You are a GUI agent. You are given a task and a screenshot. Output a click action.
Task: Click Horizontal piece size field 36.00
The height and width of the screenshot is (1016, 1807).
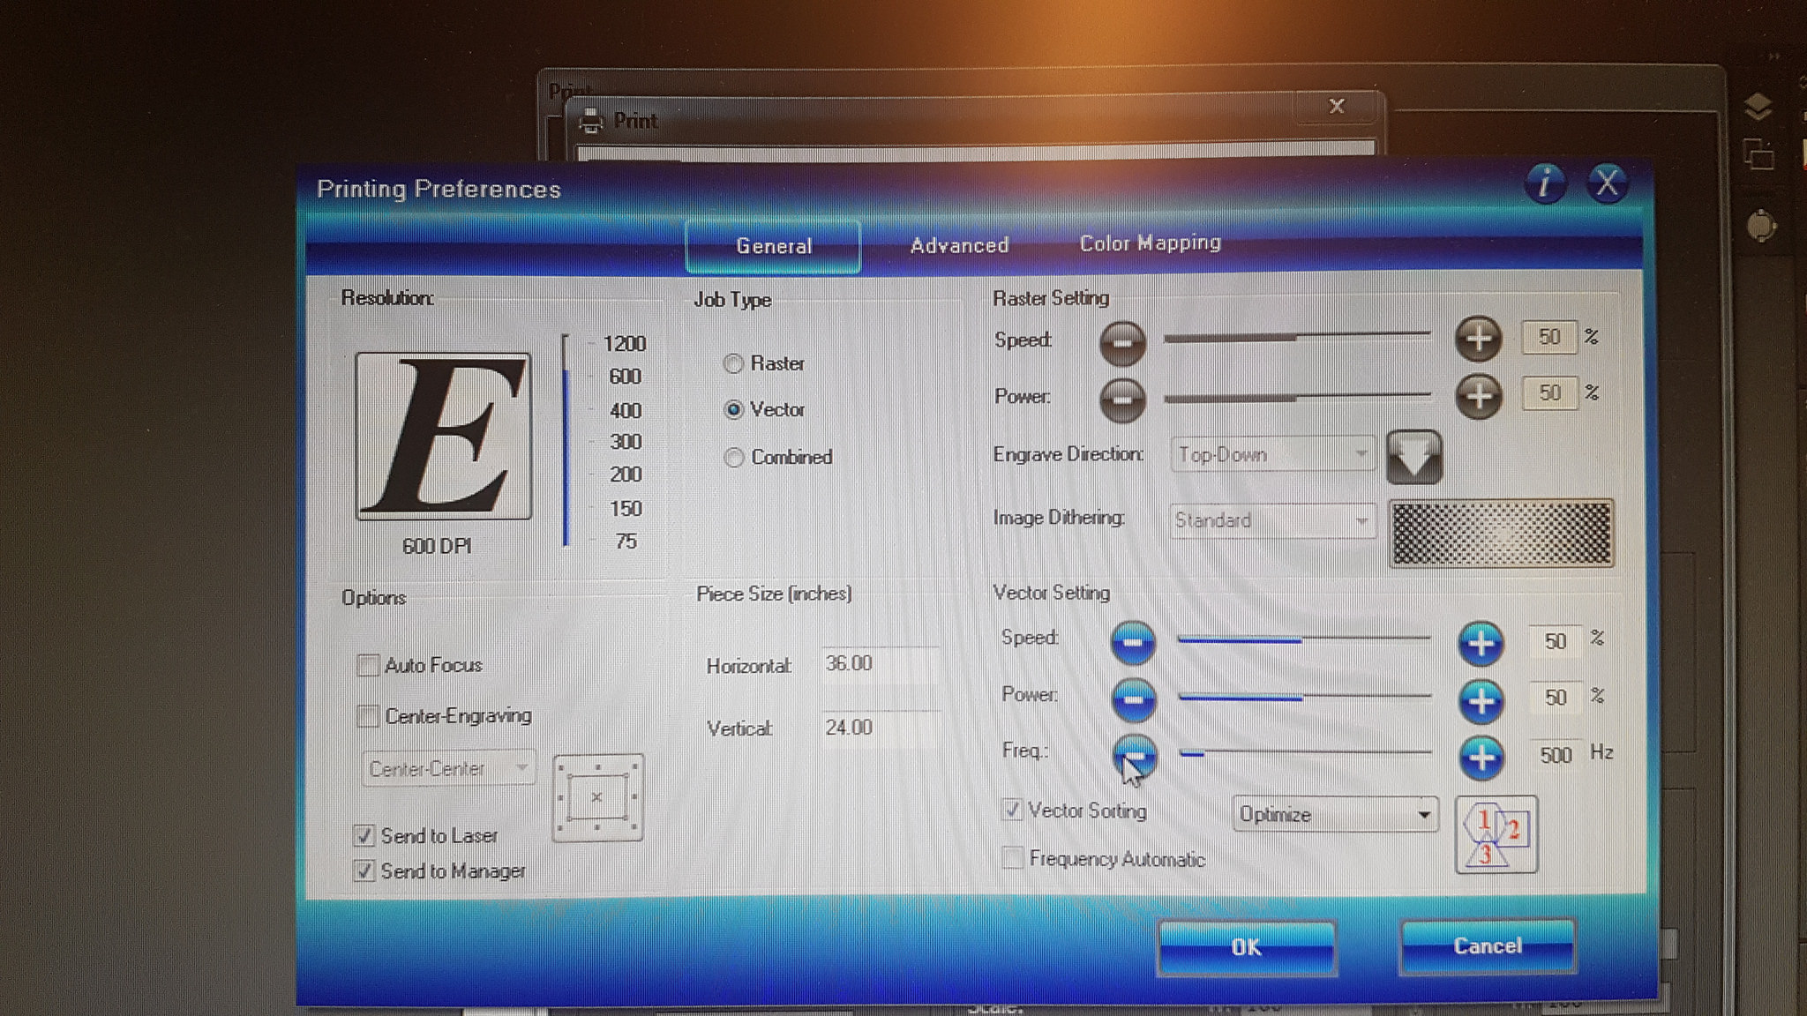coord(880,663)
